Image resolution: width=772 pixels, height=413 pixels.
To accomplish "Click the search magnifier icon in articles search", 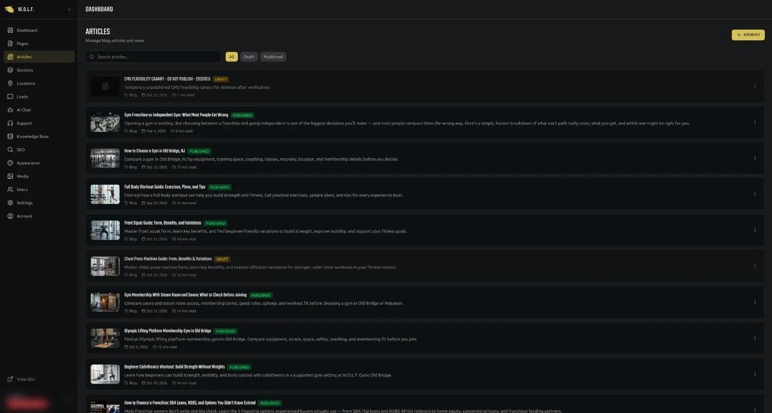I will 92,57.
